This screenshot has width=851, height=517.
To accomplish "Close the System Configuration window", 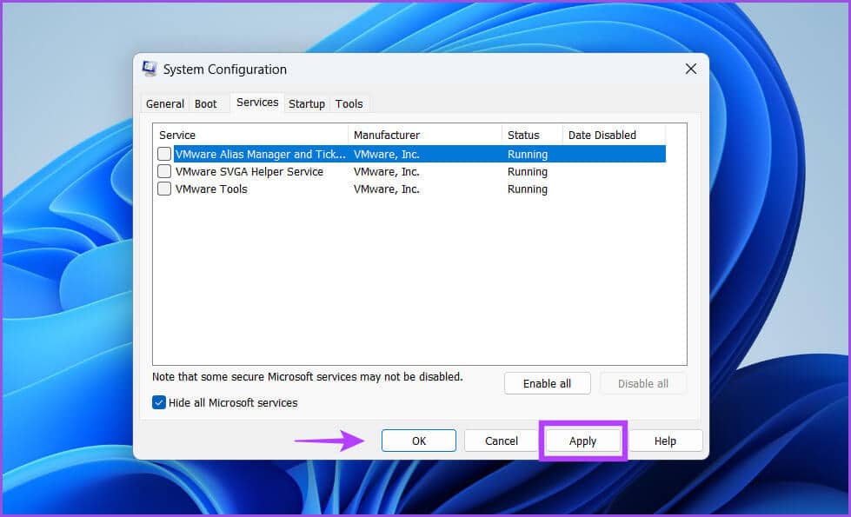I will [690, 69].
